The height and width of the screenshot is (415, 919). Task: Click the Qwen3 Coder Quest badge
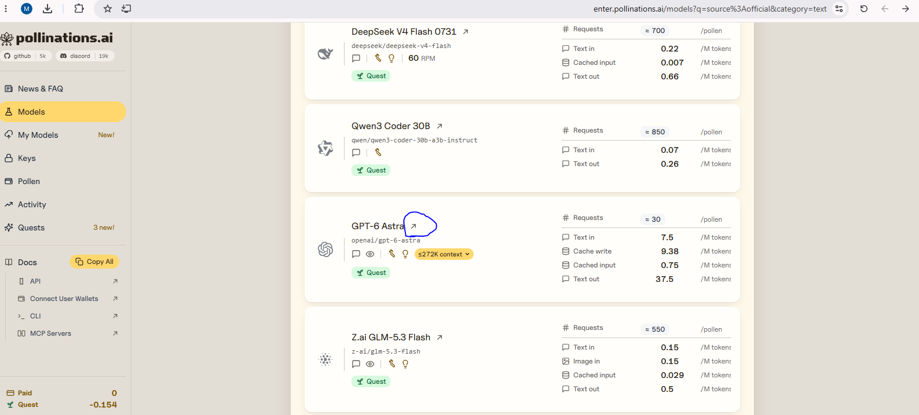click(x=371, y=170)
